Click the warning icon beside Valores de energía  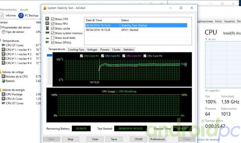click(x=1, y=90)
